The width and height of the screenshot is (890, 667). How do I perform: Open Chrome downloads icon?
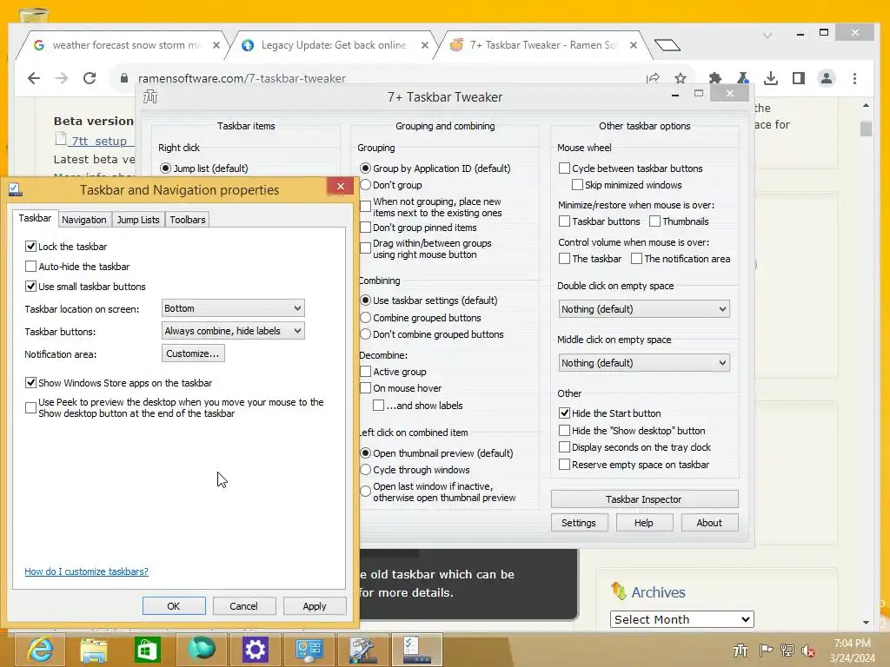pos(770,78)
